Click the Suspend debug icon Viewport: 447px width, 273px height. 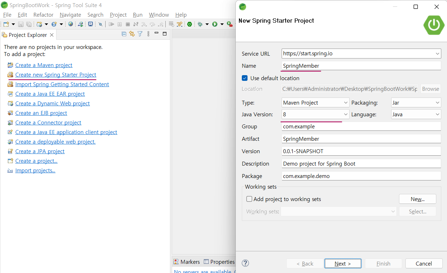[x=119, y=24]
